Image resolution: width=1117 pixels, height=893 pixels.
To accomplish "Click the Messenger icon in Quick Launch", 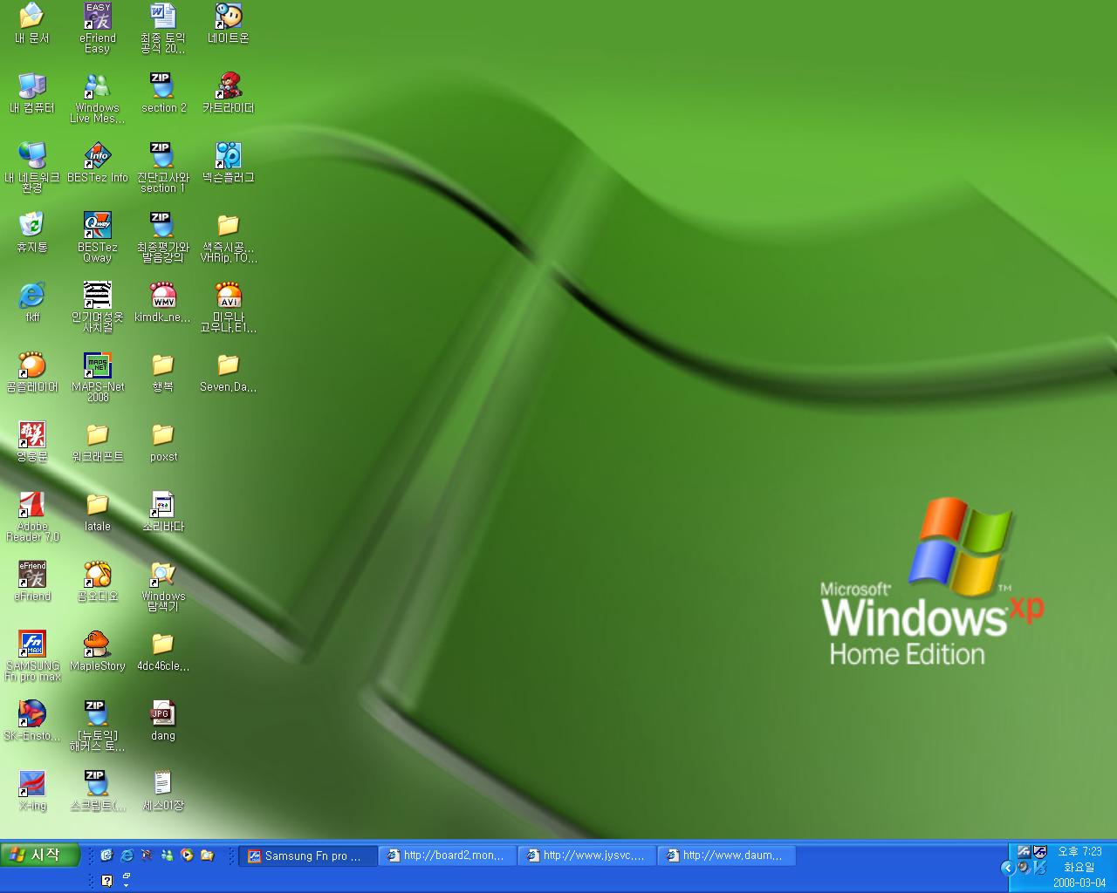I will (167, 856).
